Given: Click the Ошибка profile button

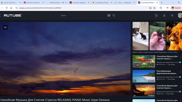Looking at the screenshot, I should click(176, 8).
